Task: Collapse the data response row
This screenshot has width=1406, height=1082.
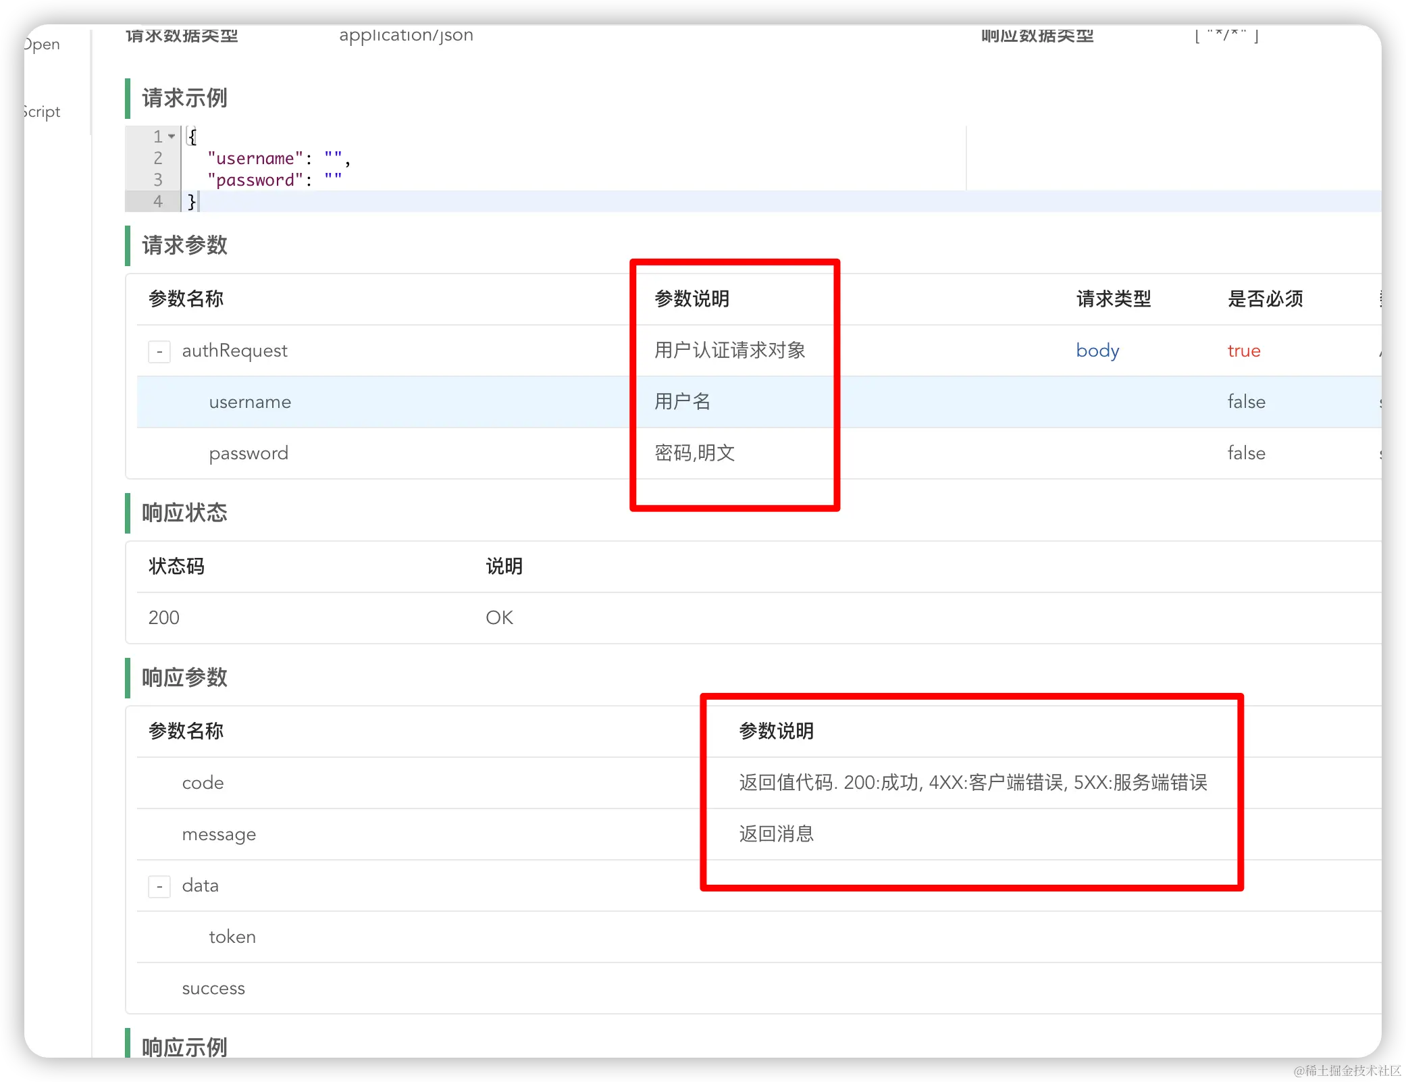Action: (159, 886)
